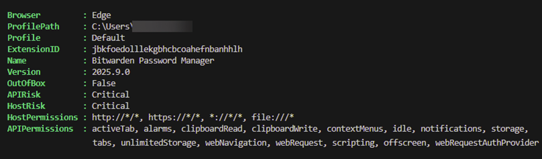This screenshot has width=542, height=159.
Task: Click the APIPermissions field label
Action: (x=40, y=129)
